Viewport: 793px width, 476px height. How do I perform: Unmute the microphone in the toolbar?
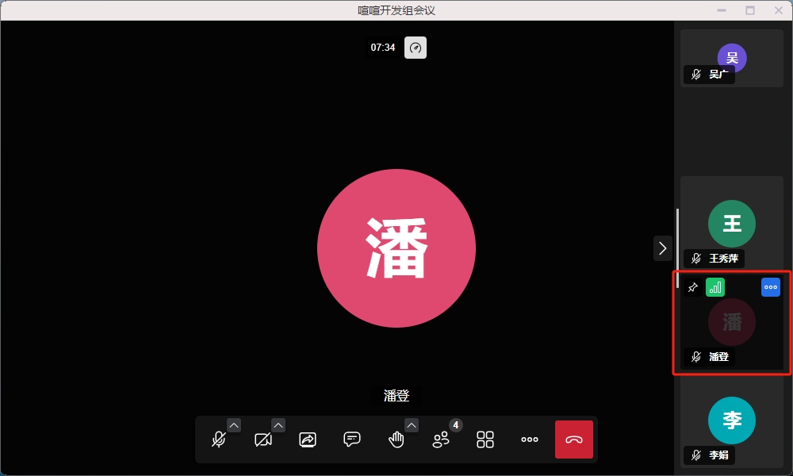point(219,440)
